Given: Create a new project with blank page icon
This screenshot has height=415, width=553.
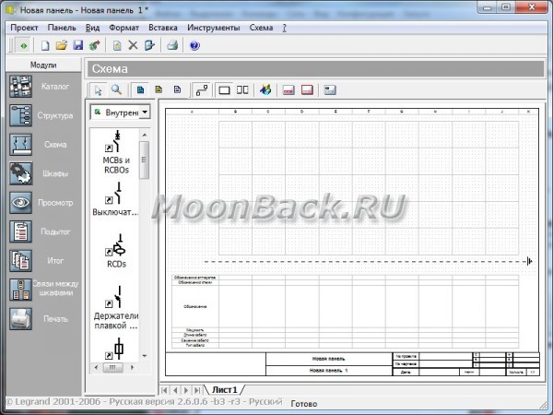Looking at the screenshot, I should [x=45, y=45].
